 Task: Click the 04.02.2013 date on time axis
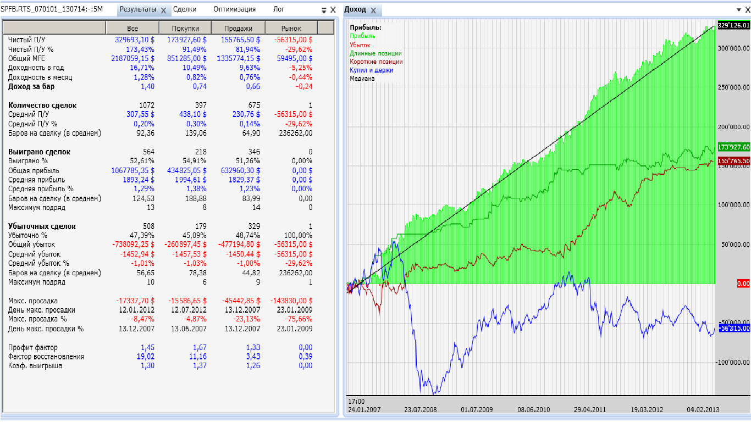702,409
